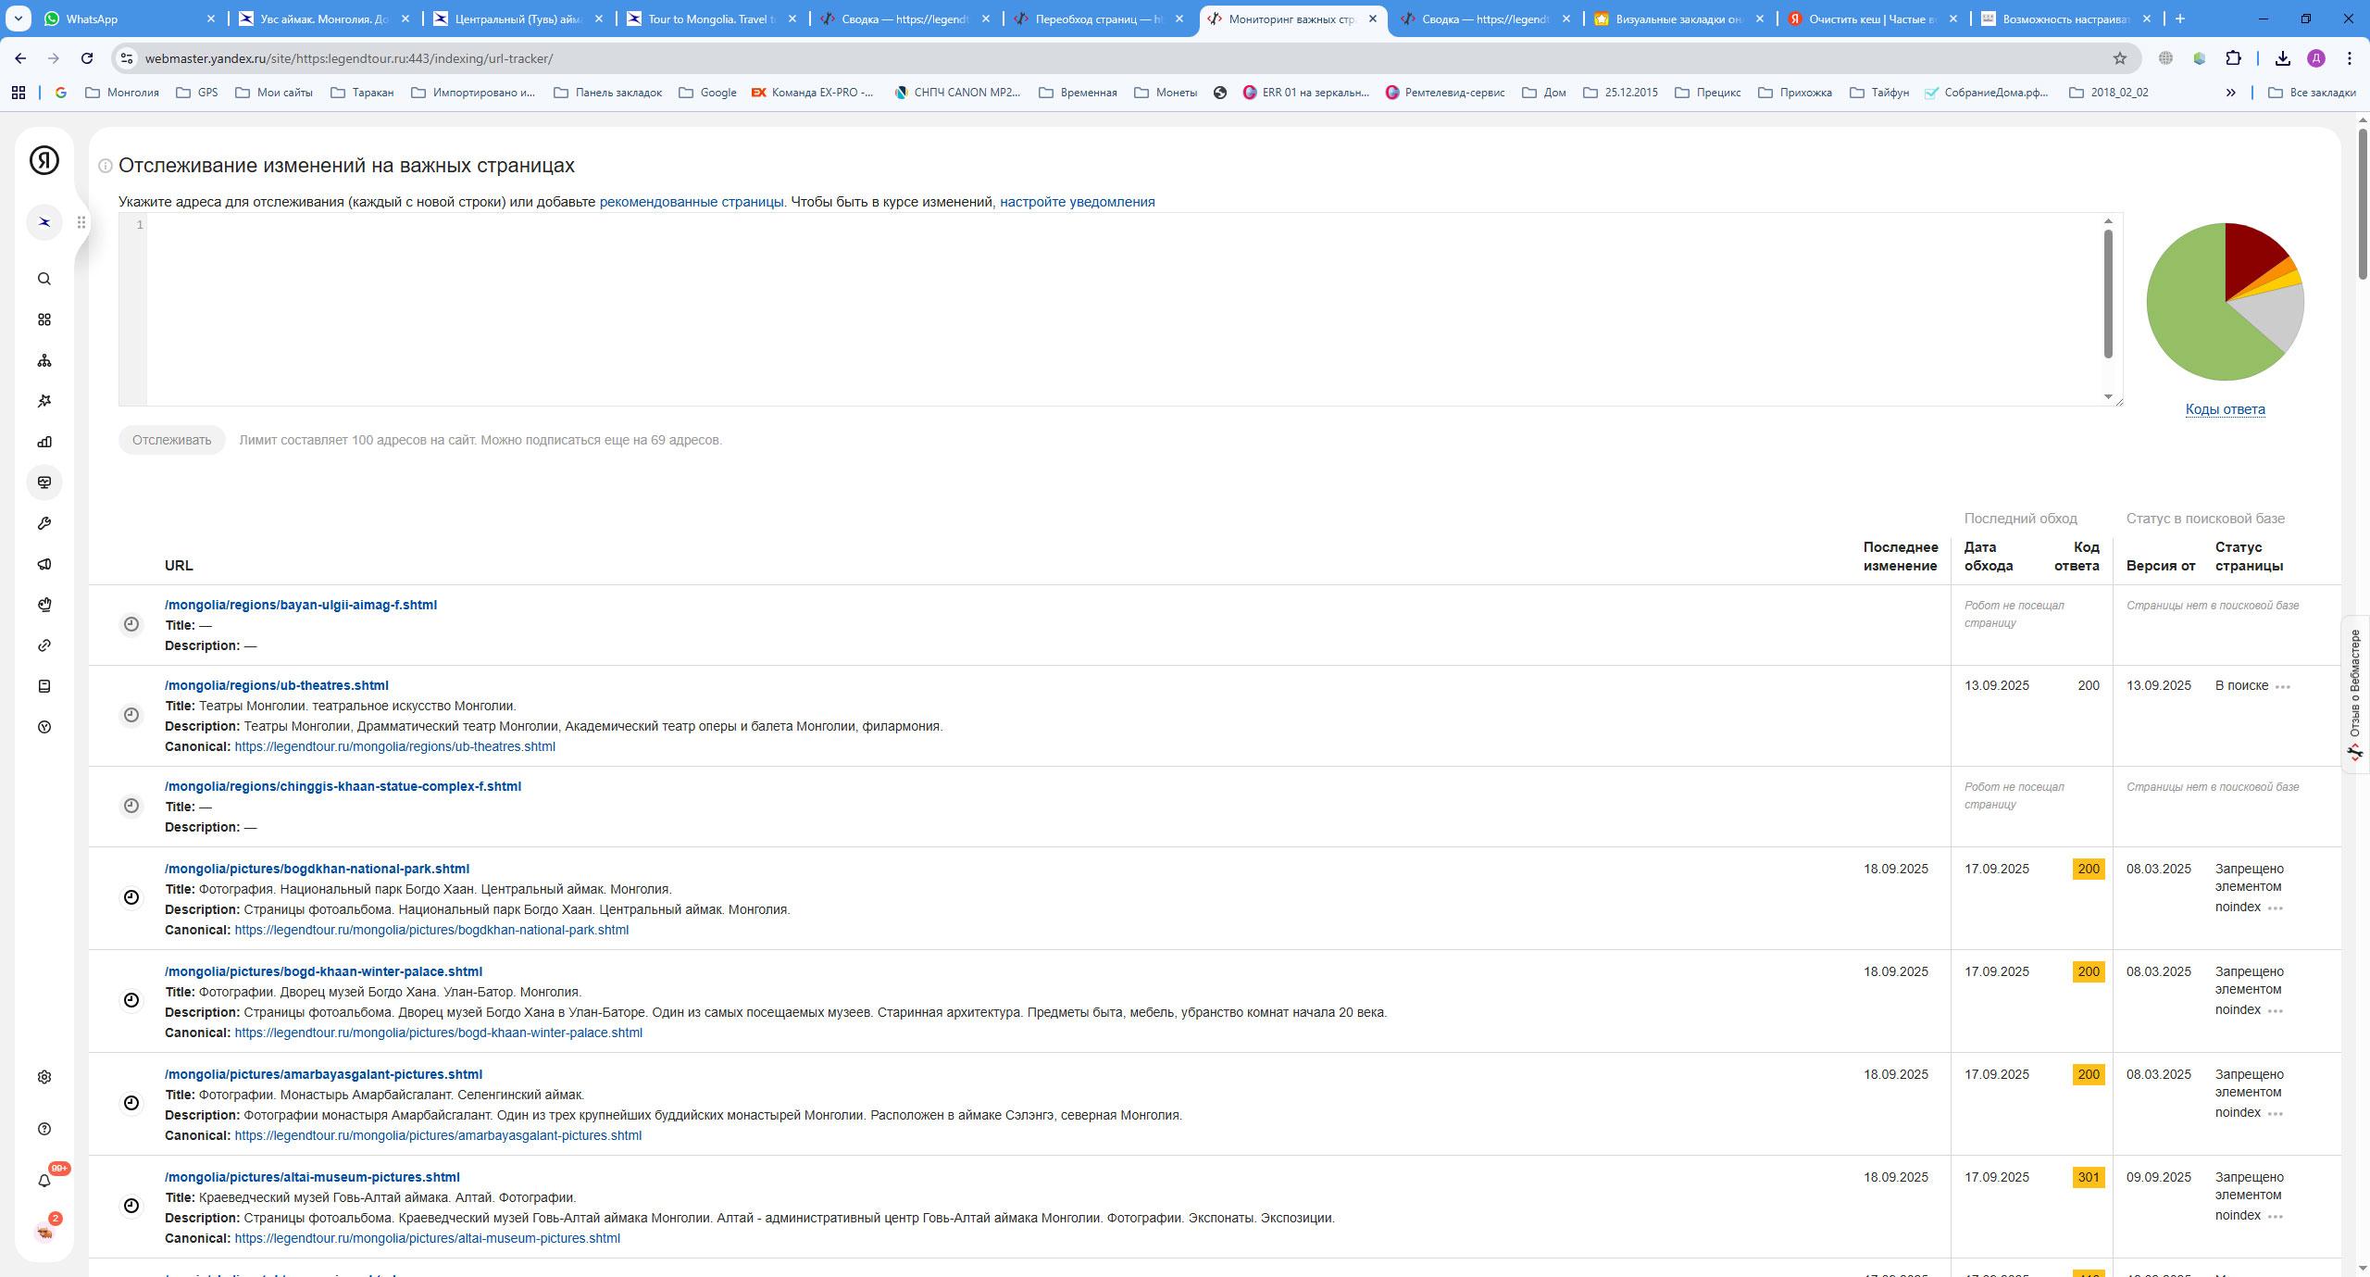Image resolution: width=2370 pixels, height=1277 pixels.
Task: Open three-dots menu for bogdkhan-national-park noindex status
Action: [2275, 908]
